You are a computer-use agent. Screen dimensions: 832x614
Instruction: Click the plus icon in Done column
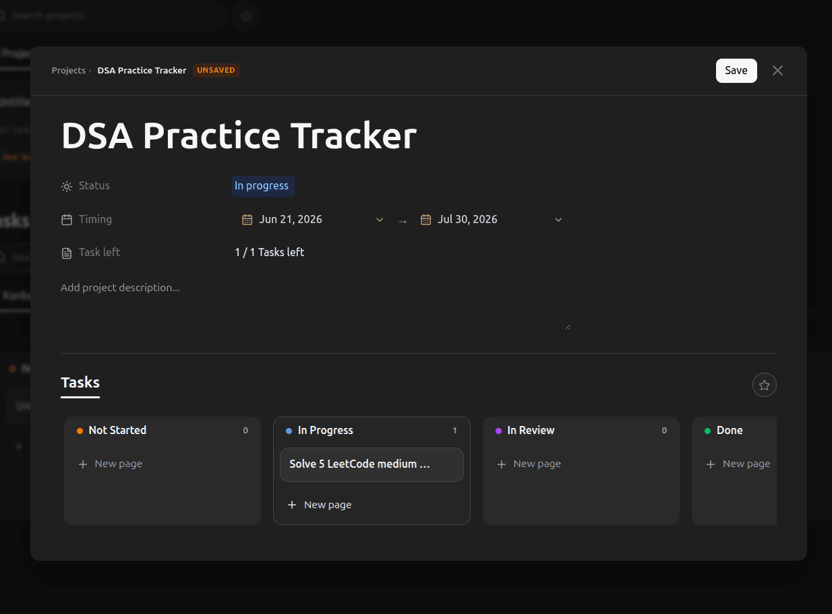tap(711, 464)
